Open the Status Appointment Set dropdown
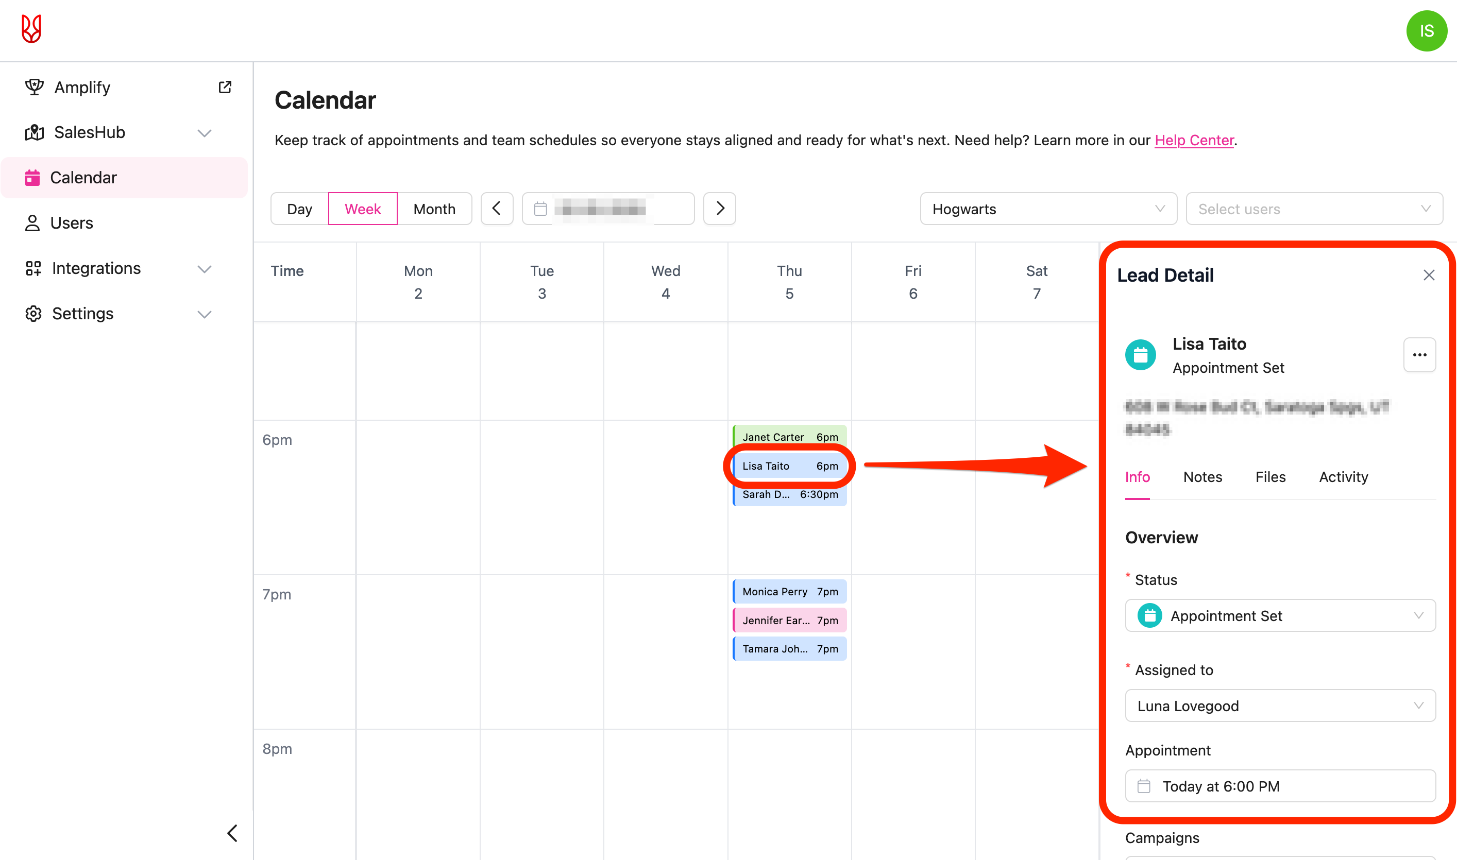 coord(1280,615)
